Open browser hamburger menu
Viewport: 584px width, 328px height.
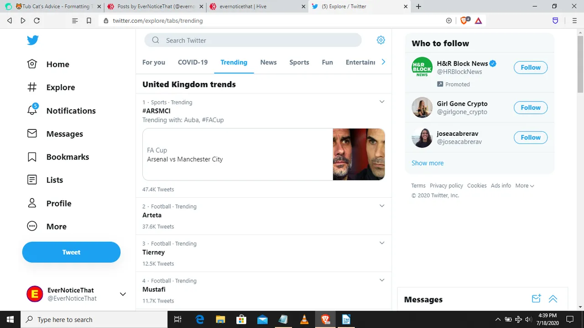(x=574, y=20)
